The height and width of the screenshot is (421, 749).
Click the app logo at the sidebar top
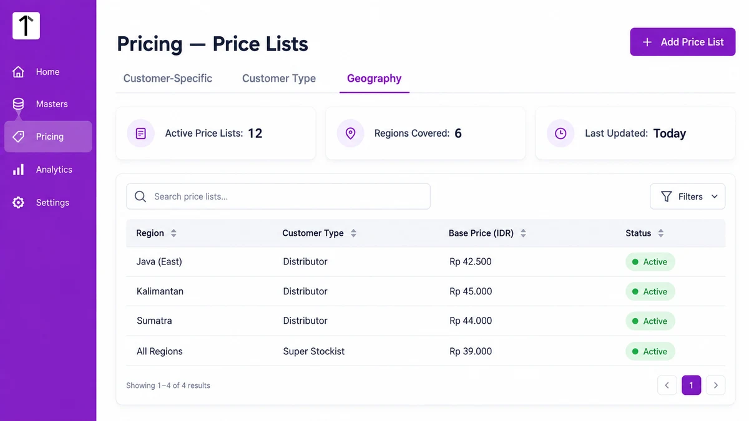[x=26, y=26]
